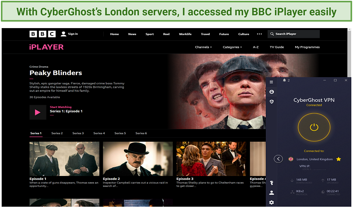Switch to the Series 6 tab
The width and height of the screenshot is (353, 208).
point(141,133)
